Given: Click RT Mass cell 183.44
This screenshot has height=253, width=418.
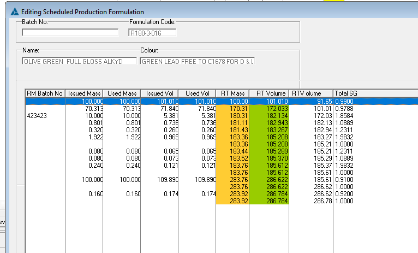Looking at the screenshot, I should pos(232,151).
